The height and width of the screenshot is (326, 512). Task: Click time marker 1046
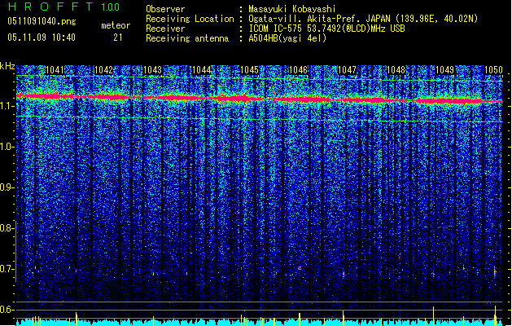tap(299, 70)
